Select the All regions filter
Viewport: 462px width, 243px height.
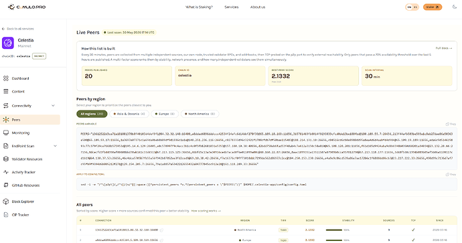point(92,114)
